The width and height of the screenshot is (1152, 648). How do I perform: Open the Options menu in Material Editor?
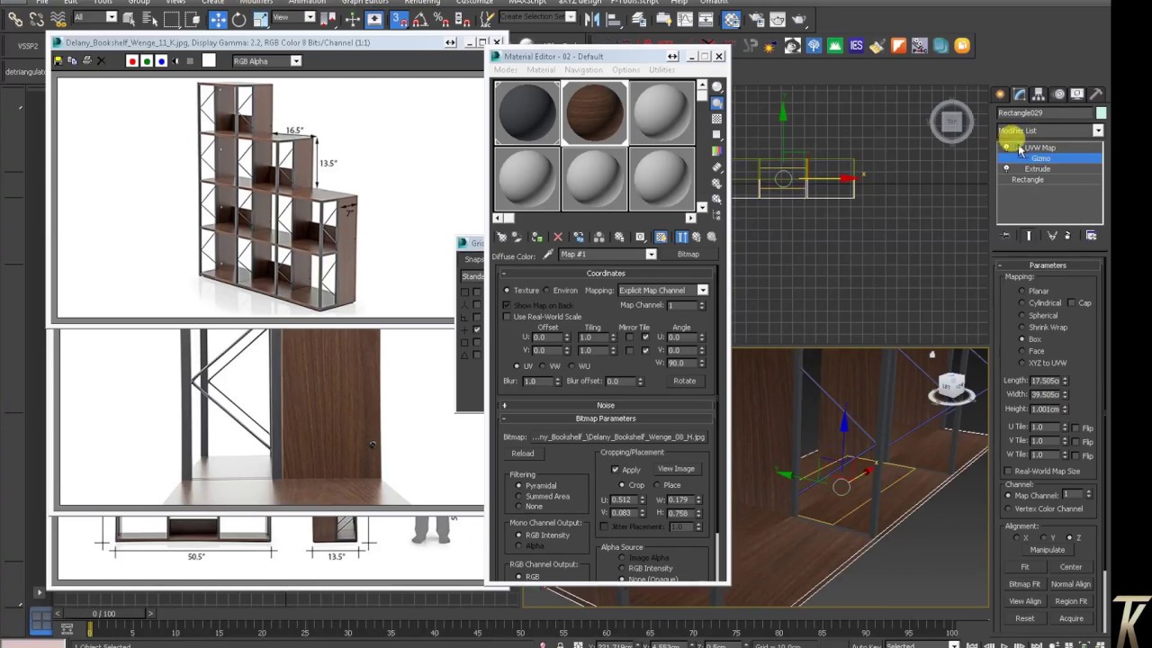tap(625, 70)
